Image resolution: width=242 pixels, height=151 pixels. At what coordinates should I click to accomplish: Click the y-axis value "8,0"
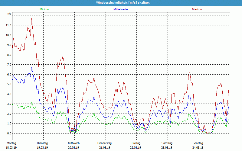9,55
